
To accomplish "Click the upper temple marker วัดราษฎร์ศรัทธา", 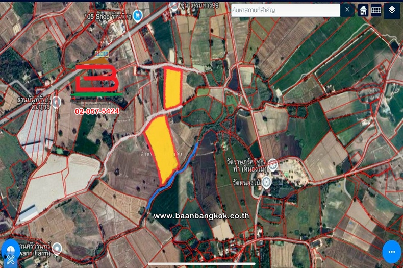I will pyautogui.click(x=273, y=165).
